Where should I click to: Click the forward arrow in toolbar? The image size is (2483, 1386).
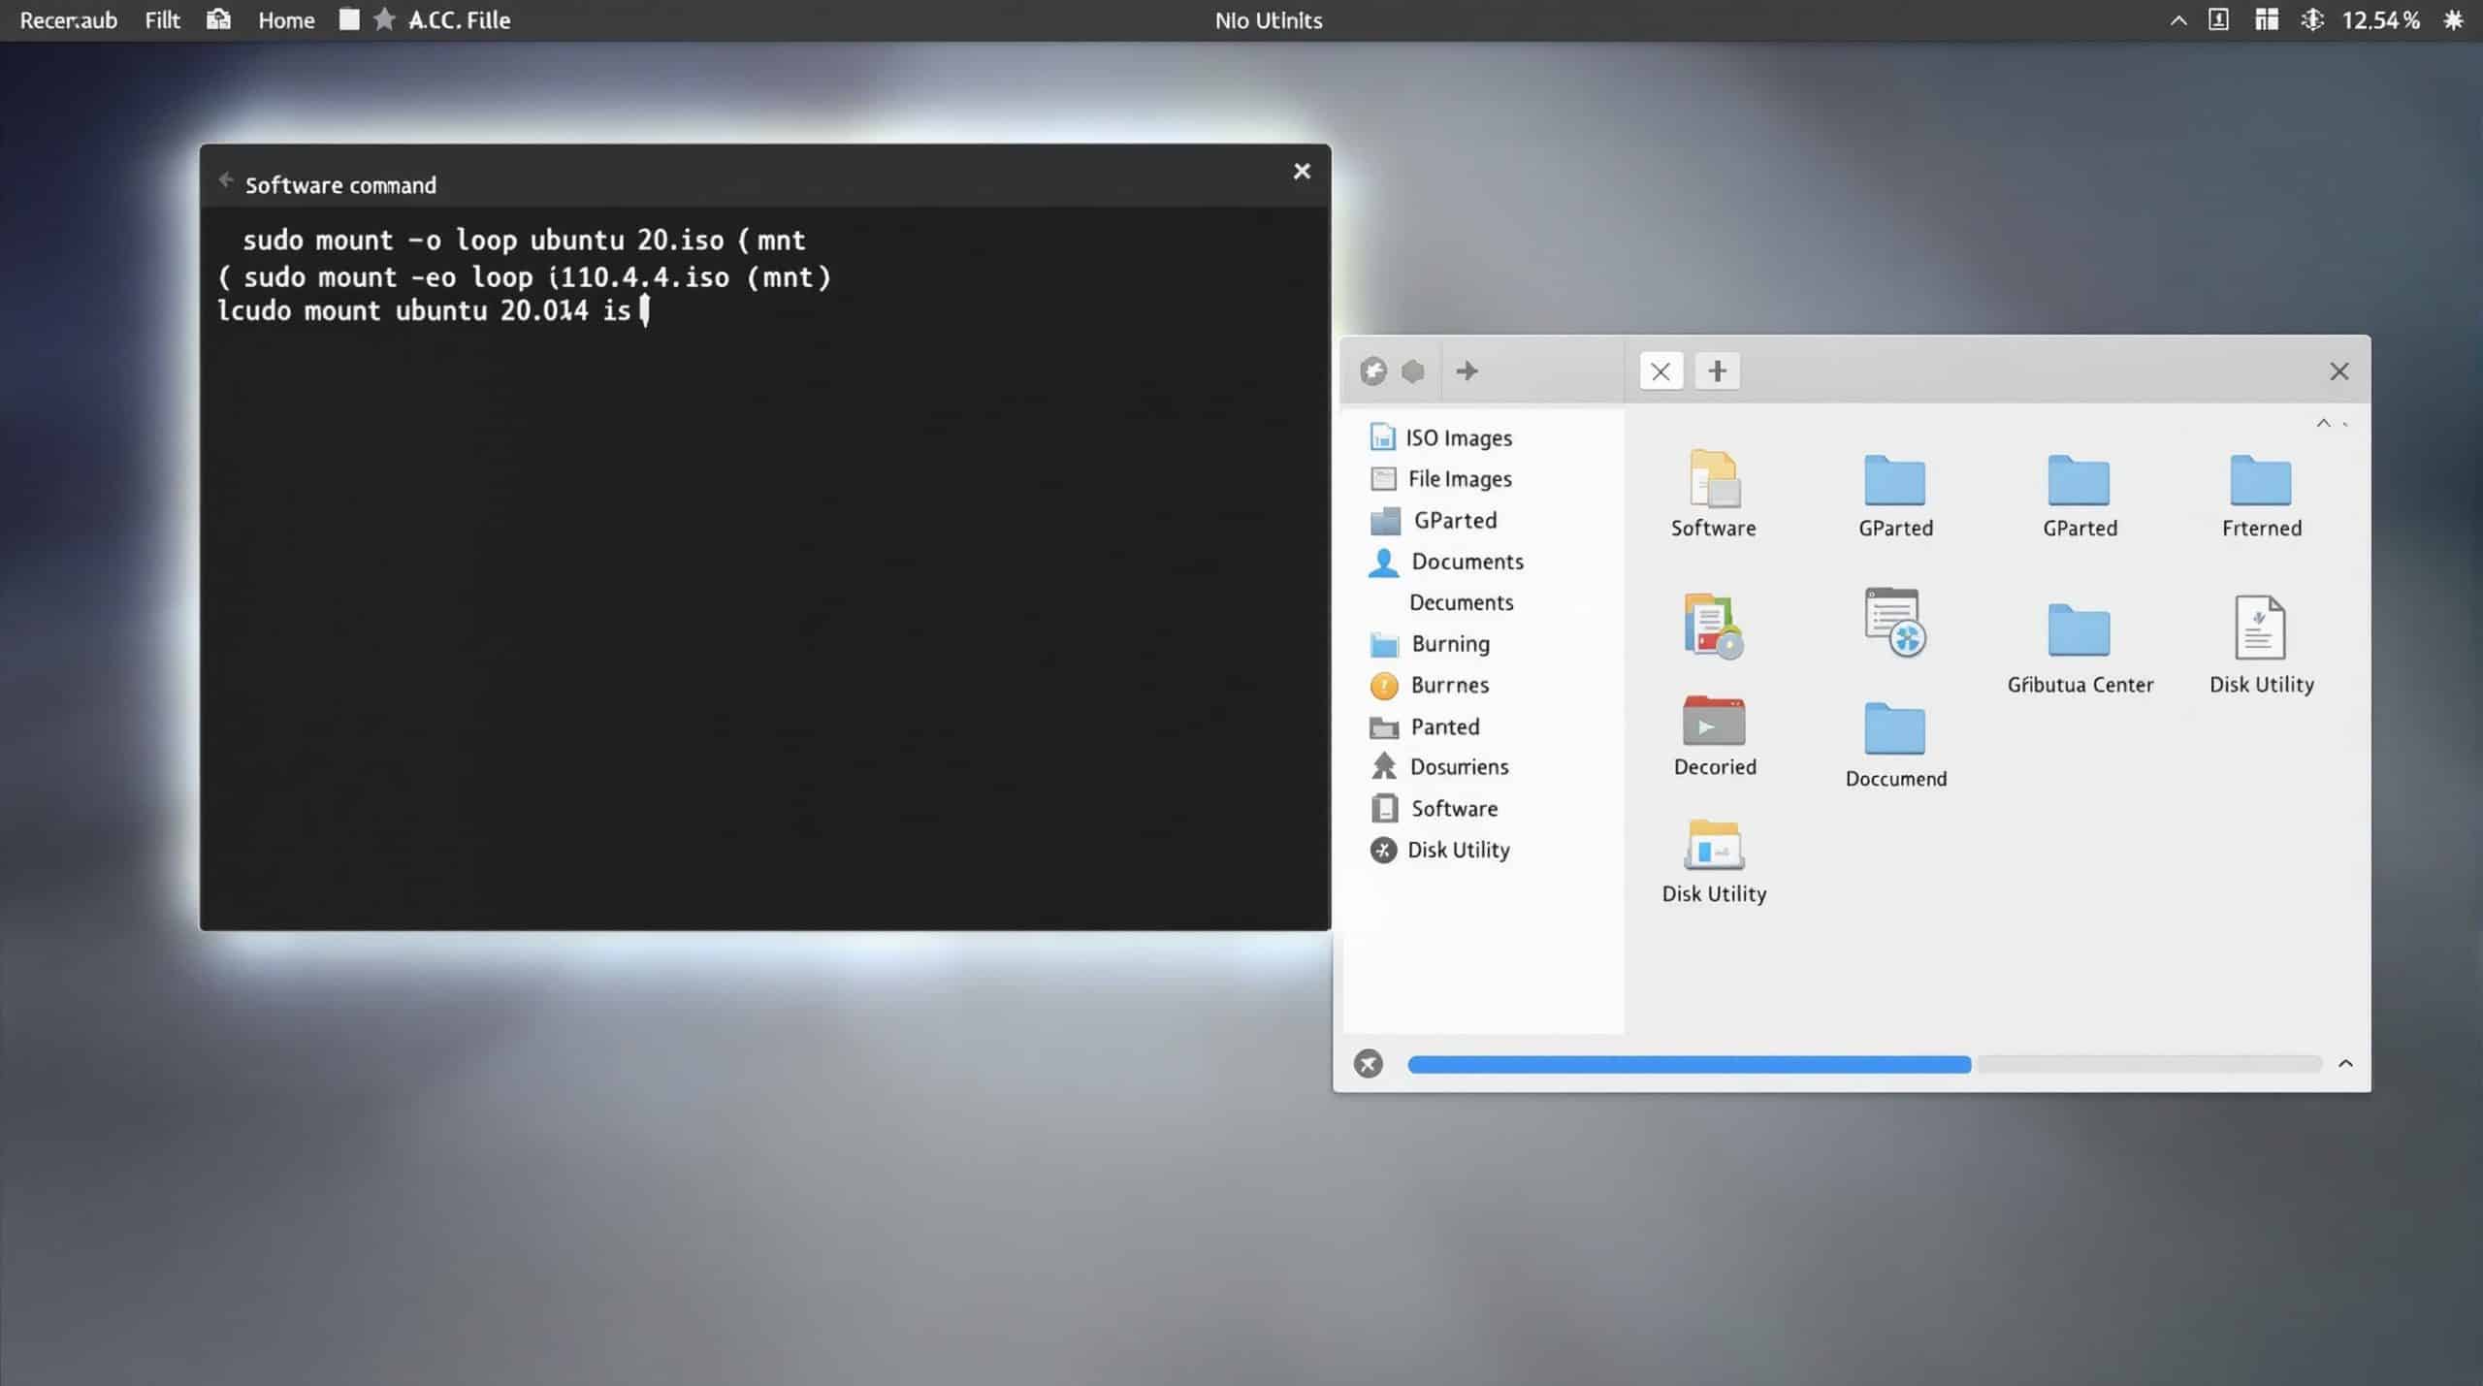click(1467, 371)
